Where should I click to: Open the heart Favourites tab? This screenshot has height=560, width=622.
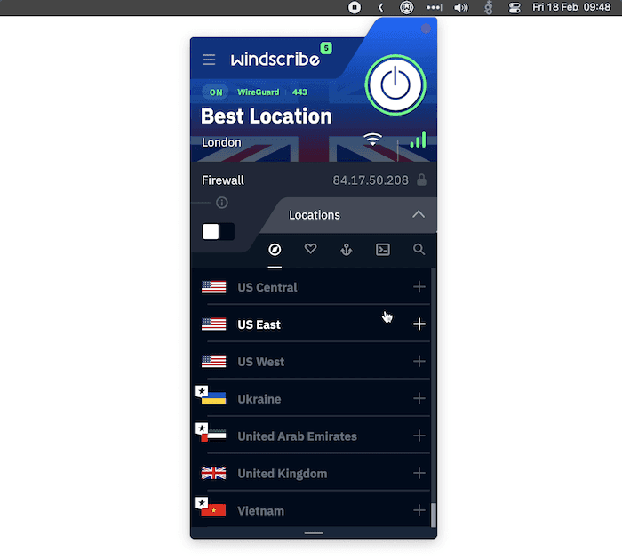coord(310,249)
